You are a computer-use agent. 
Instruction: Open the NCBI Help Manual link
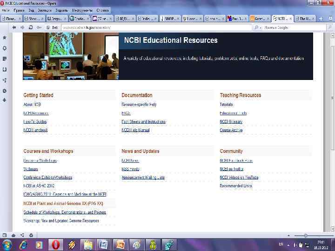[135, 130]
